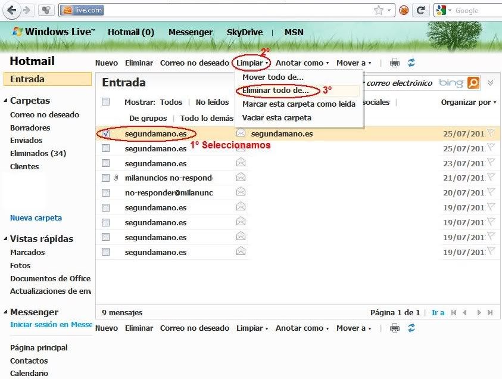This screenshot has height=379, width=502.
Task: Refresh inbox with top toolbar sync icon
Action: (411, 63)
